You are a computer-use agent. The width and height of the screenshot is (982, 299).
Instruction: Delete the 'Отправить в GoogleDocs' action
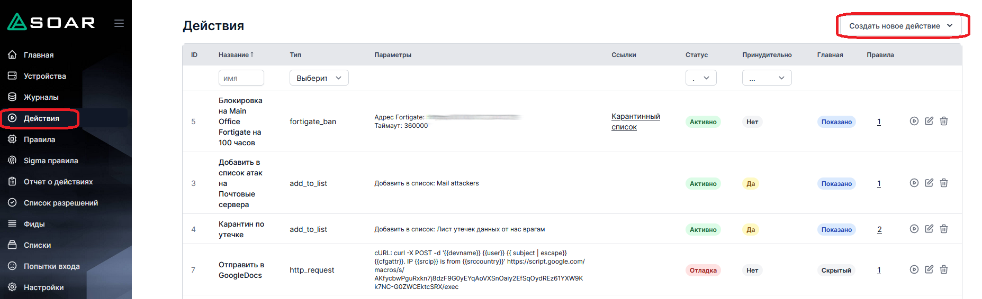pyautogui.click(x=943, y=269)
